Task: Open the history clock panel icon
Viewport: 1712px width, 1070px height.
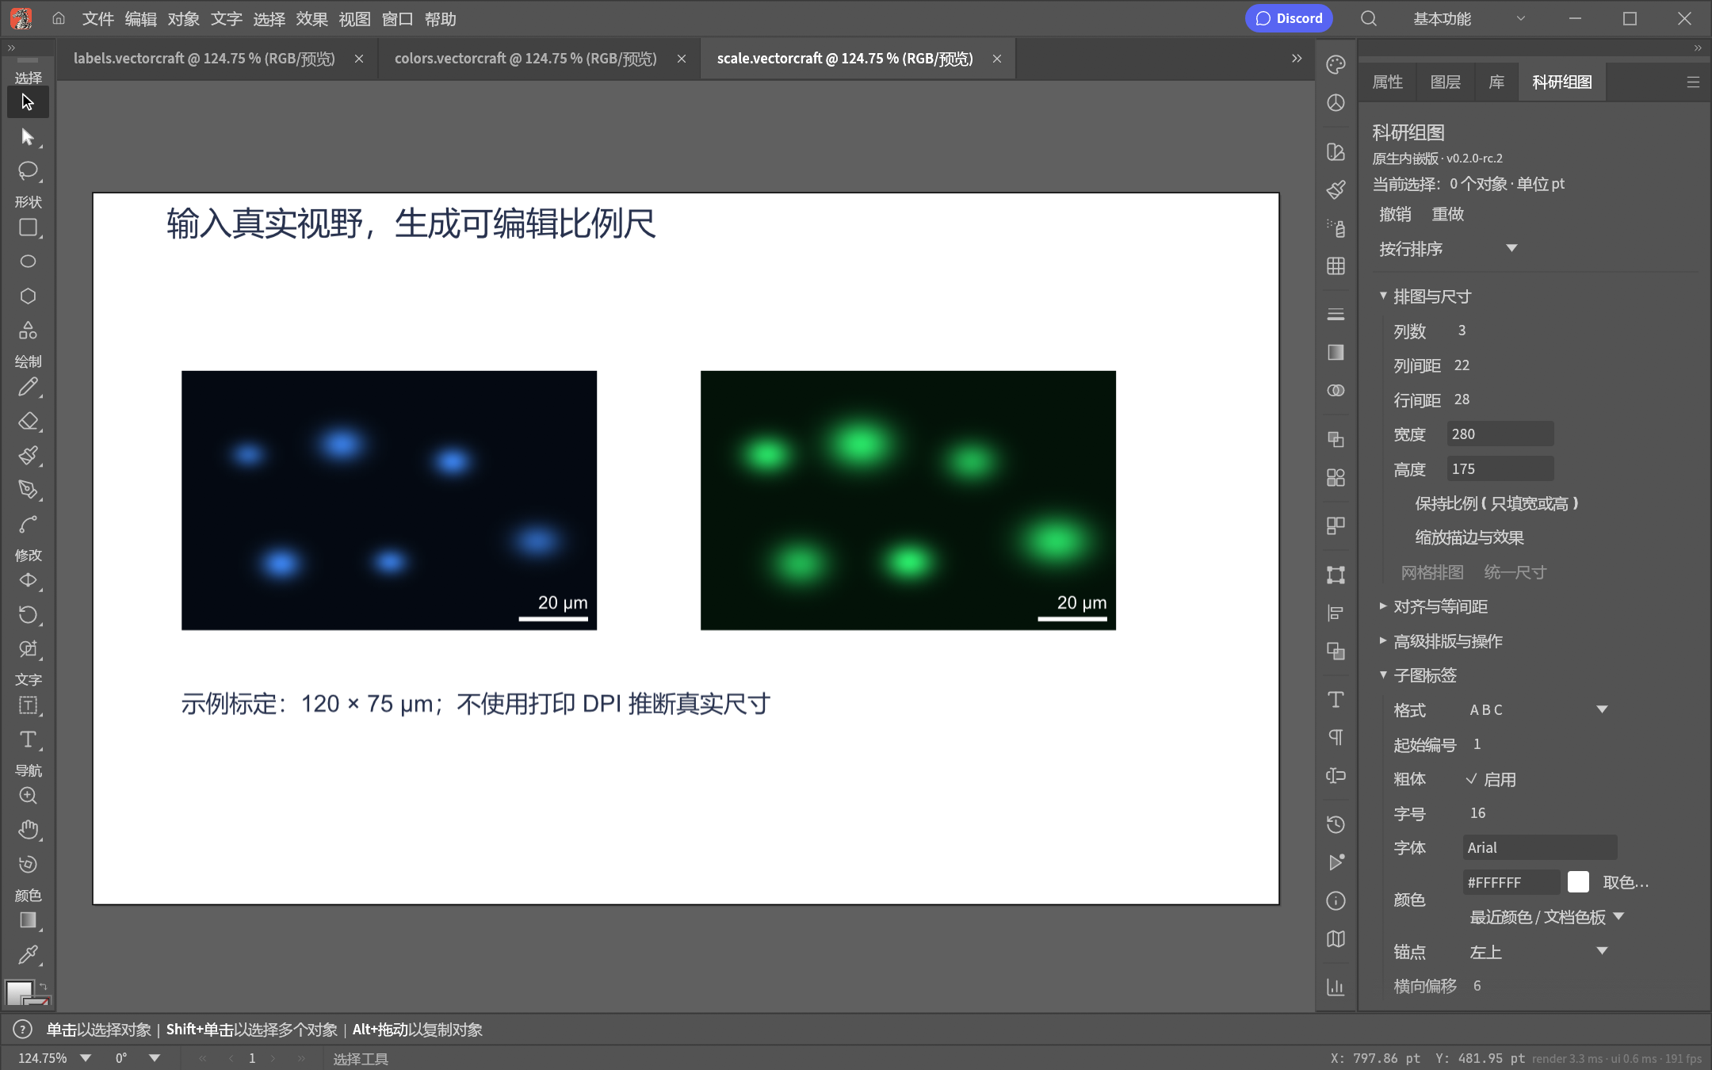Action: tap(1336, 824)
